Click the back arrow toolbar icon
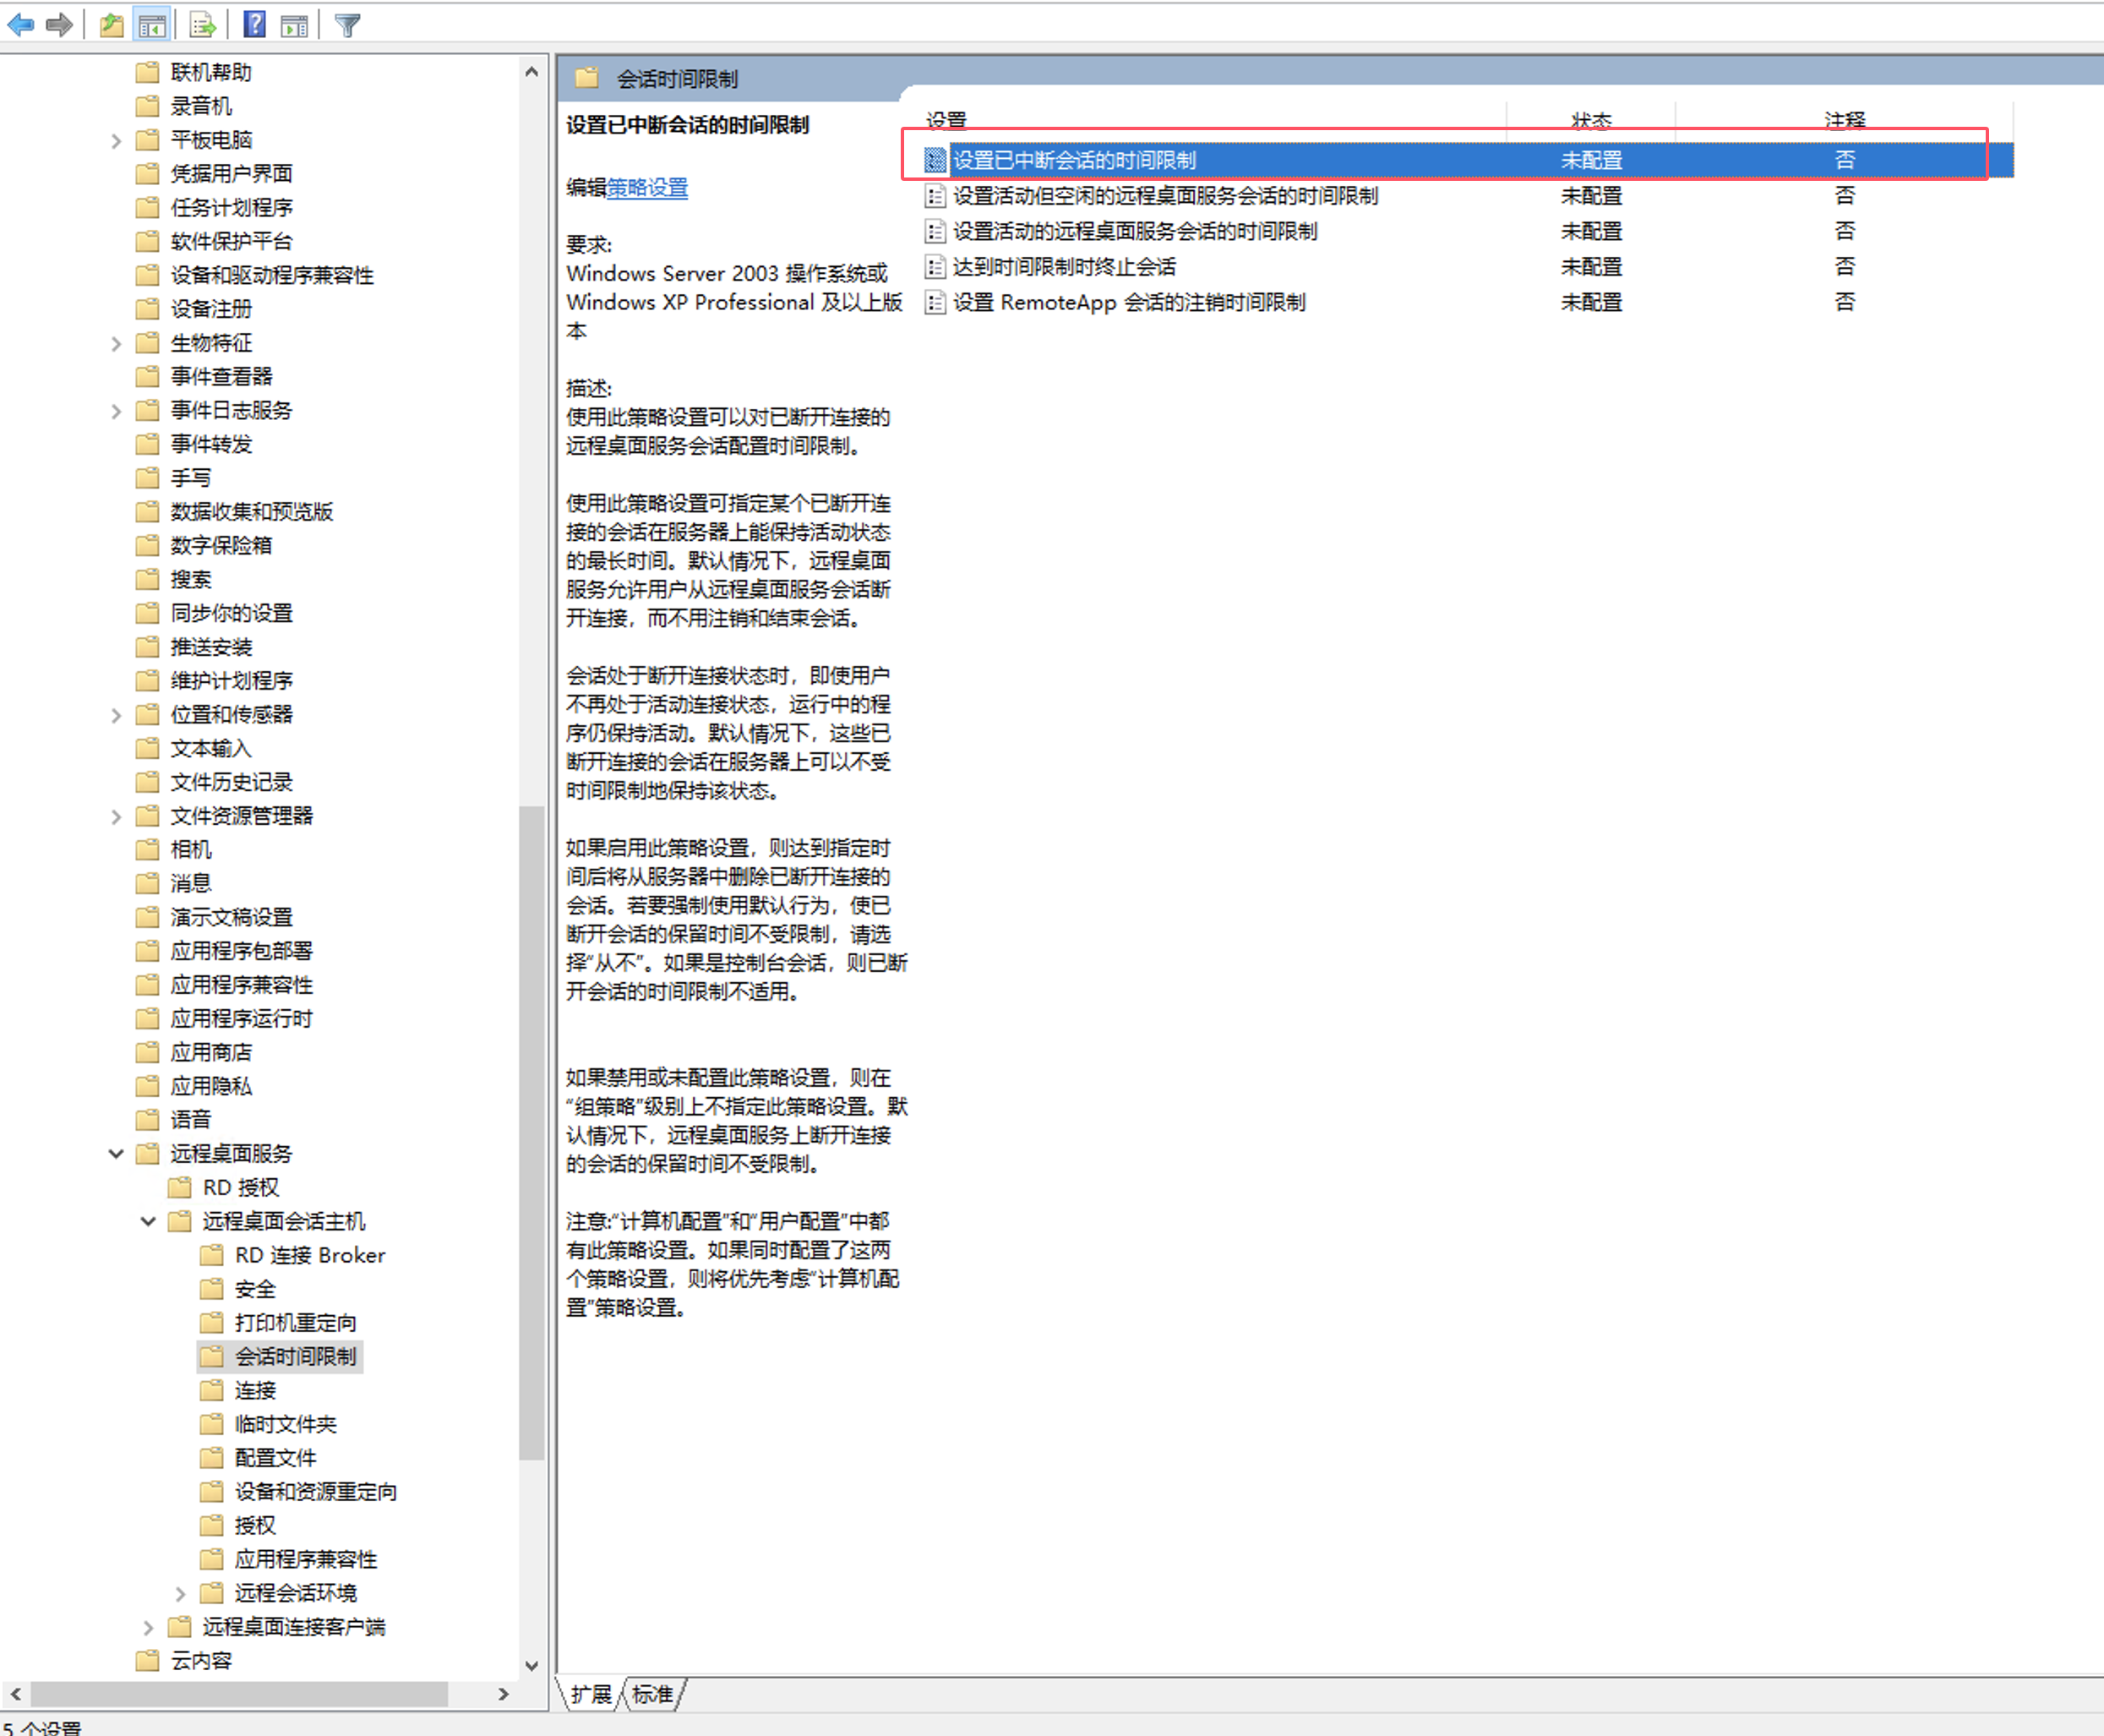Viewport: 2104px width, 1736px height. [x=21, y=24]
